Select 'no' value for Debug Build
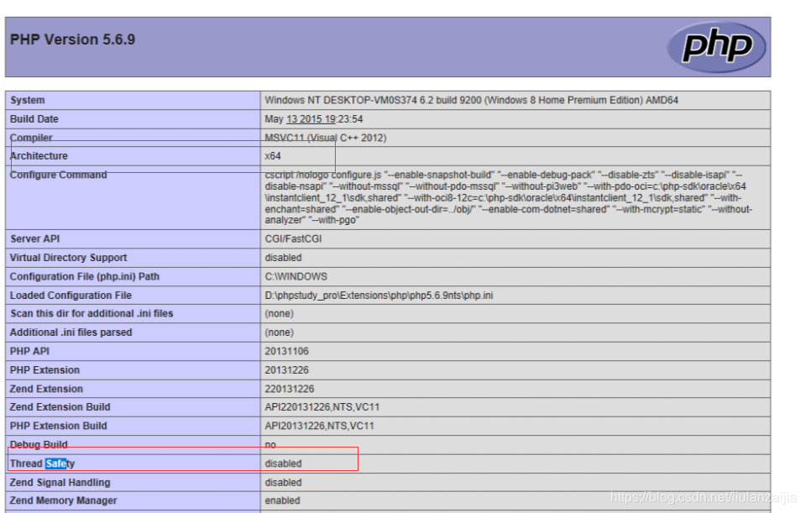The height and width of the screenshot is (513, 805). point(270,445)
